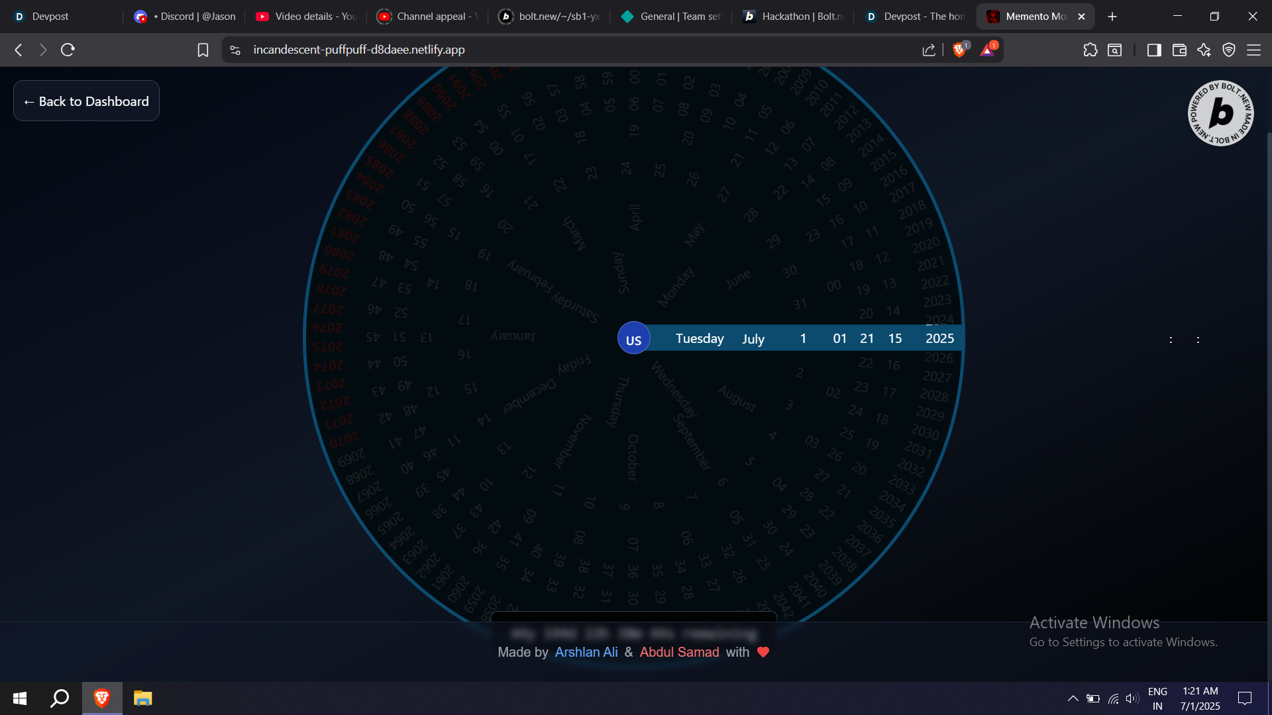Screen dimensions: 1272x715
Task: Click the site settings icon in address bar
Action: point(235,50)
